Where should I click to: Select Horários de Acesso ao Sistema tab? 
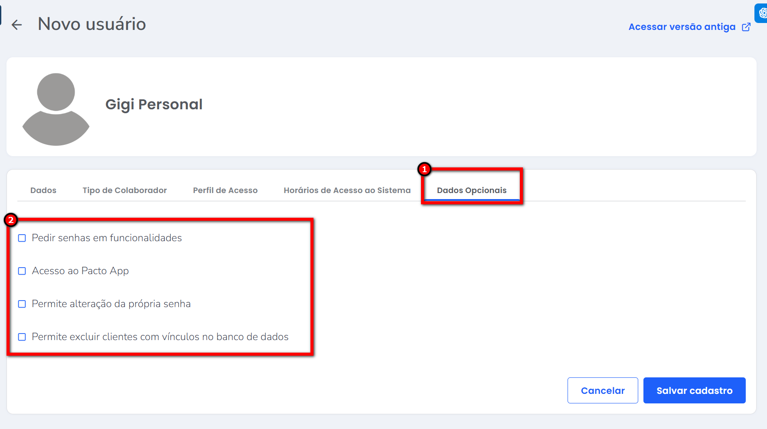(x=347, y=190)
